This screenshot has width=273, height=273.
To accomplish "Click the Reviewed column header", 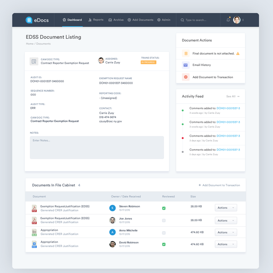I will [168, 197].
